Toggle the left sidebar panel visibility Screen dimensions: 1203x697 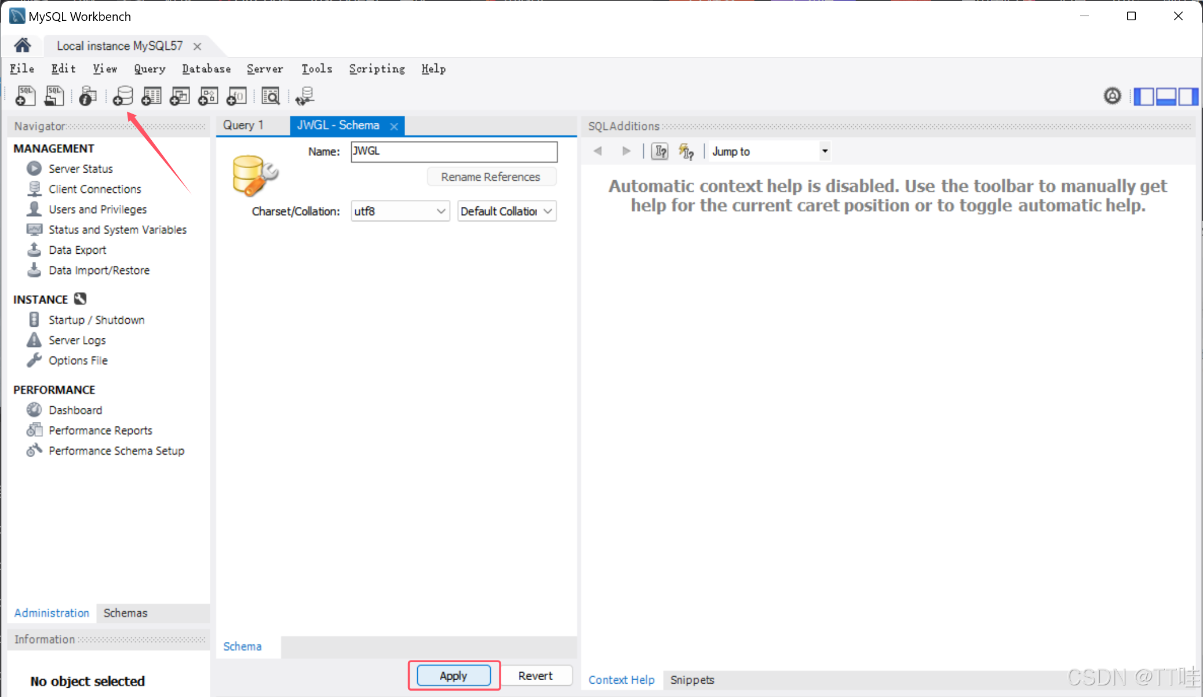point(1143,96)
